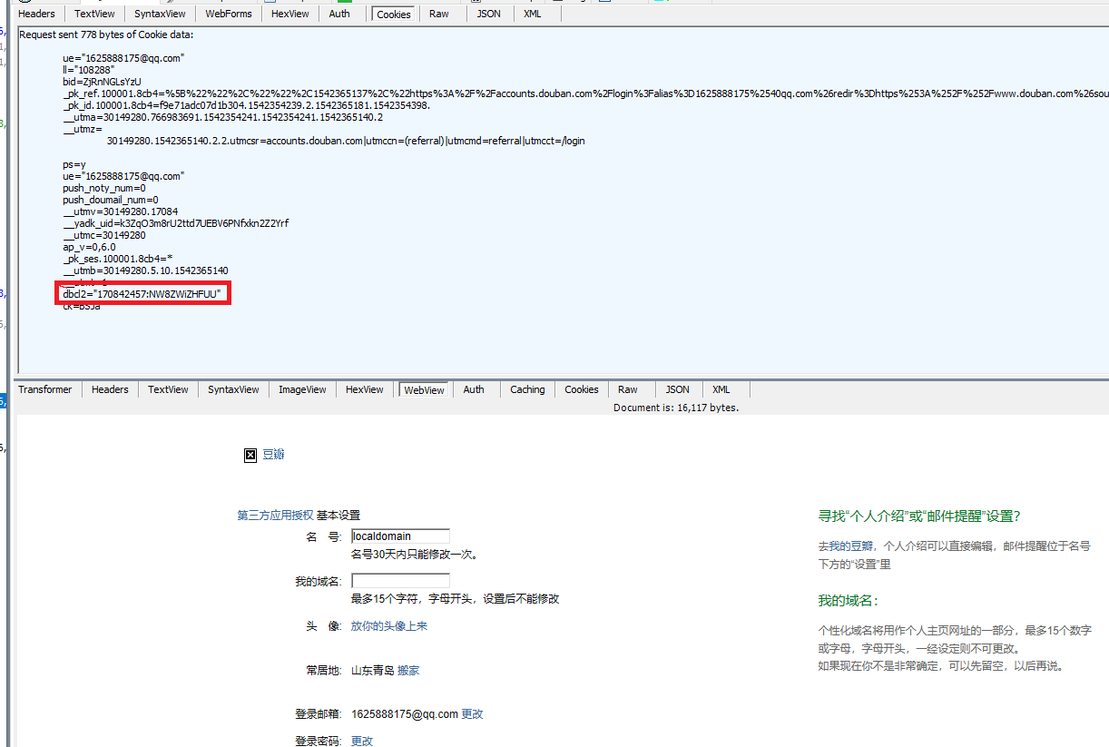Open the request Auth tab
The width and height of the screenshot is (1109, 747).
(x=339, y=14)
